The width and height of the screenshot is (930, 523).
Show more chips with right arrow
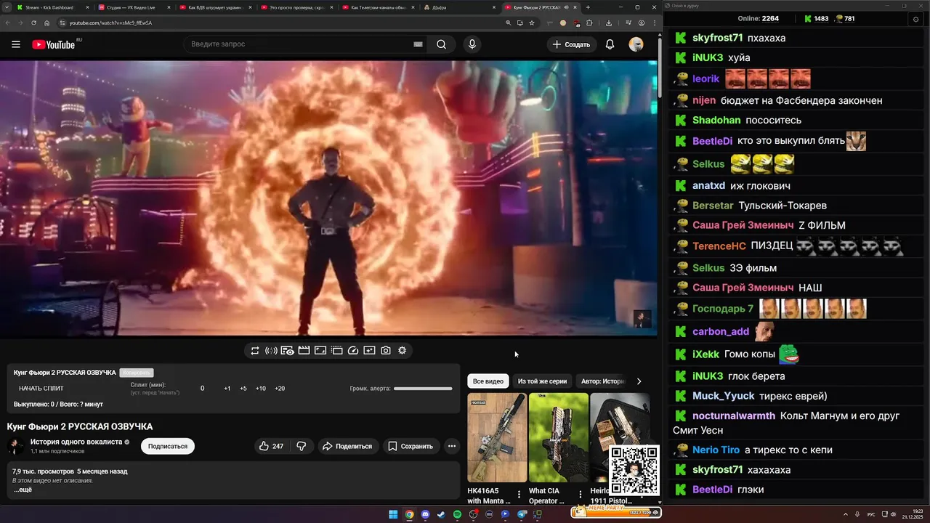click(x=639, y=381)
